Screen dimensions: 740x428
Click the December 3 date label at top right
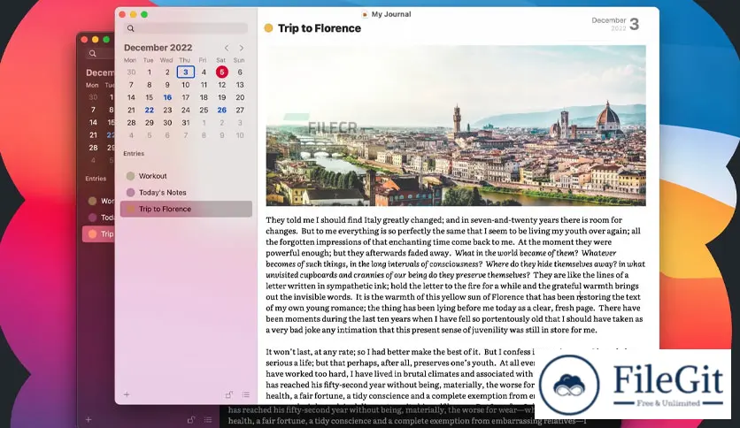616,24
